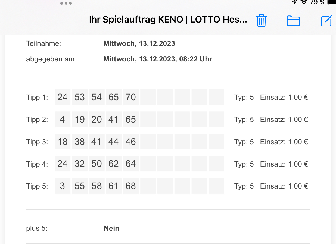
Task: Tap the compose new message icon
Action: [326, 21]
